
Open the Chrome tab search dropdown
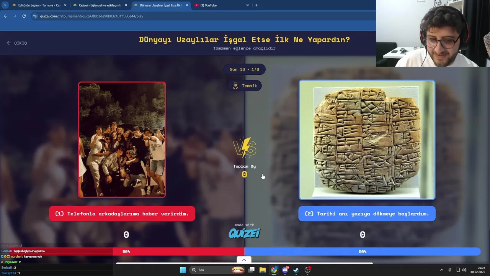pos(5,5)
